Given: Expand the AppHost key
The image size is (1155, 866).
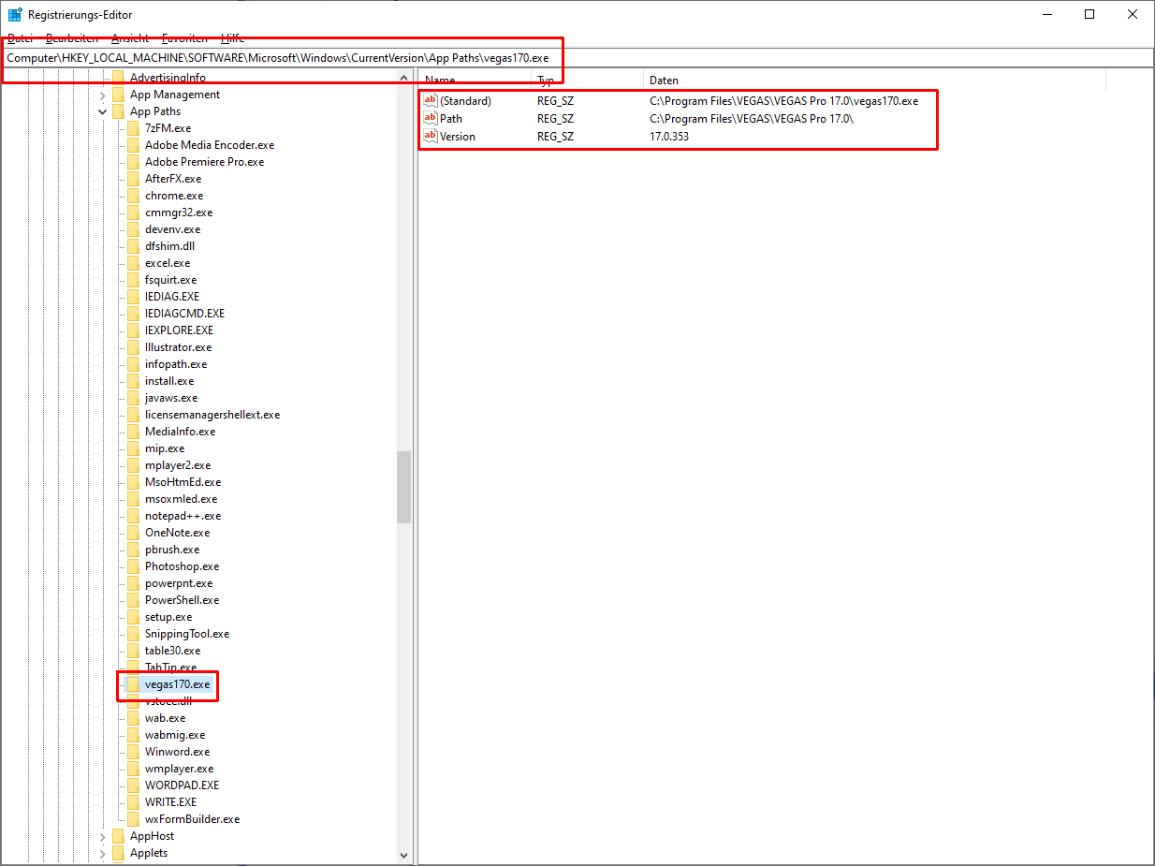Looking at the screenshot, I should click(x=103, y=836).
